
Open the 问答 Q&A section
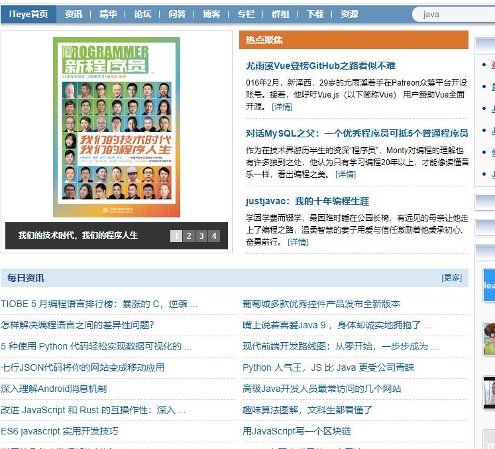click(177, 14)
